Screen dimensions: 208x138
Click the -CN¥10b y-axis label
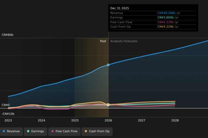tap(8, 114)
